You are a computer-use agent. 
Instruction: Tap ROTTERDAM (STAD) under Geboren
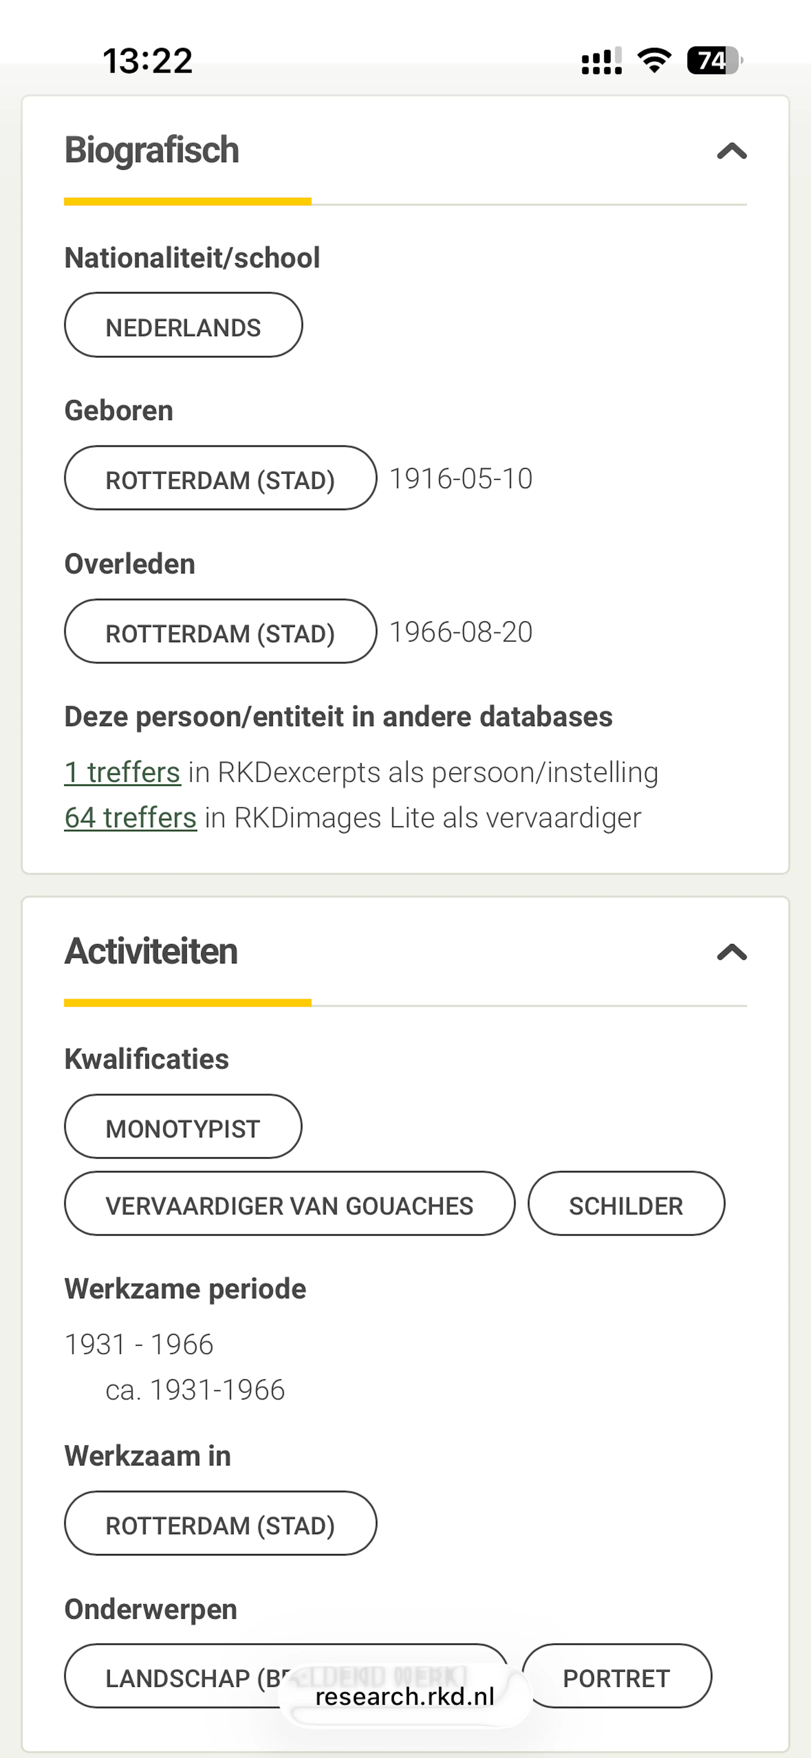[220, 478]
